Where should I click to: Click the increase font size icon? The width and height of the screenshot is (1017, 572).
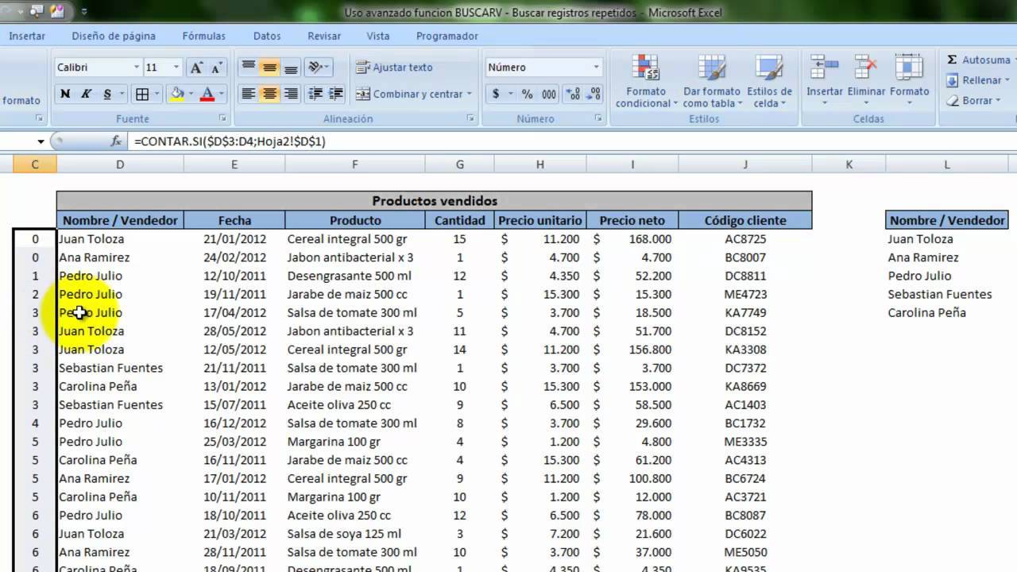click(196, 68)
